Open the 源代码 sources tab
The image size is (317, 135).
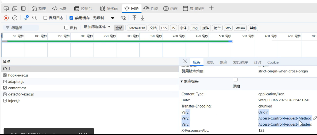coord(109,9)
